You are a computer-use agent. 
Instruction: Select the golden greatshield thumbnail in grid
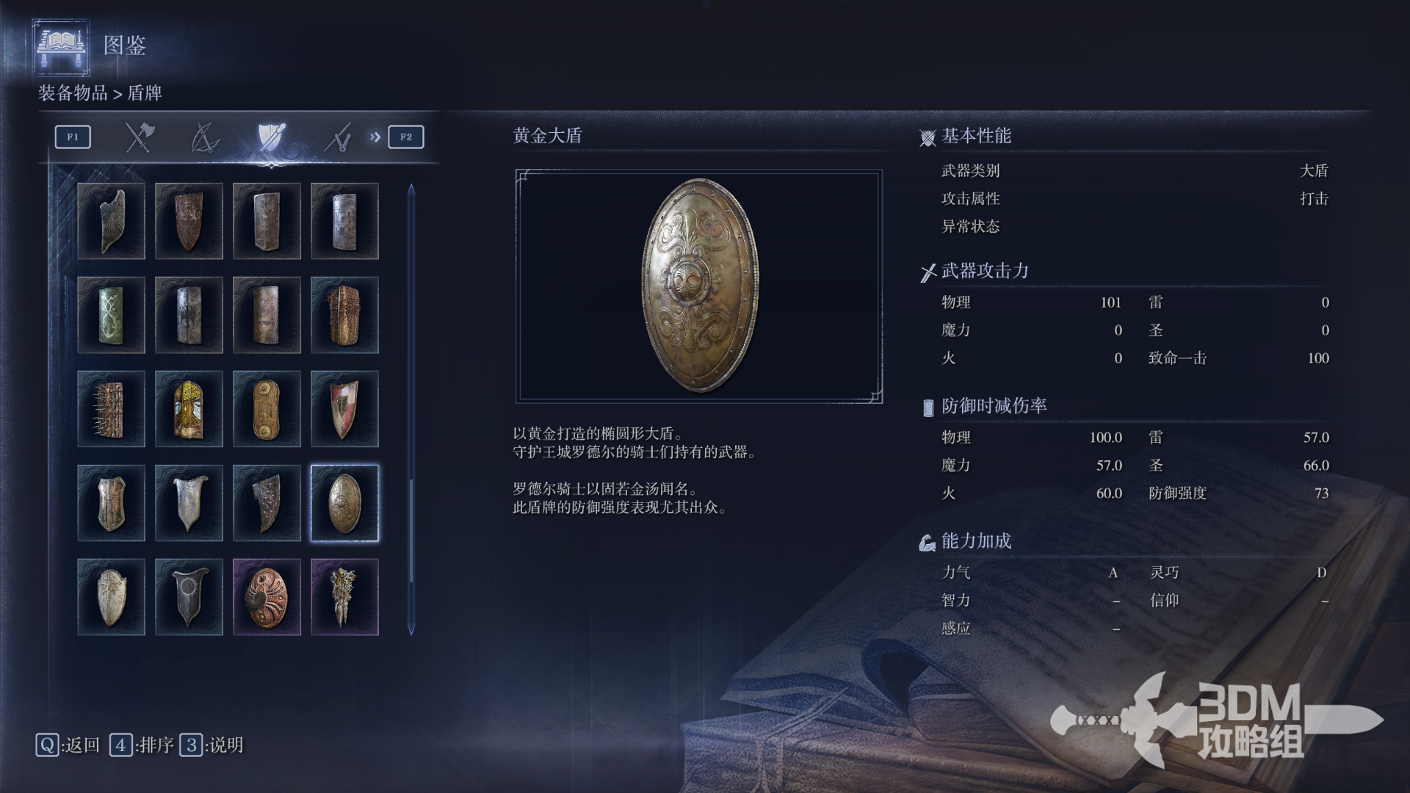point(344,503)
